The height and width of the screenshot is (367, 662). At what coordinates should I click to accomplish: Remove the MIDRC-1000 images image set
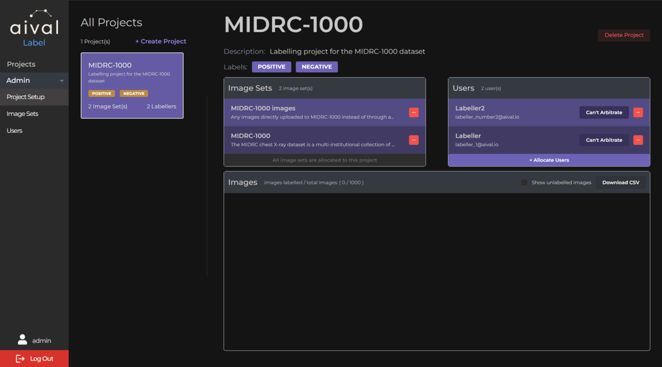click(x=413, y=112)
